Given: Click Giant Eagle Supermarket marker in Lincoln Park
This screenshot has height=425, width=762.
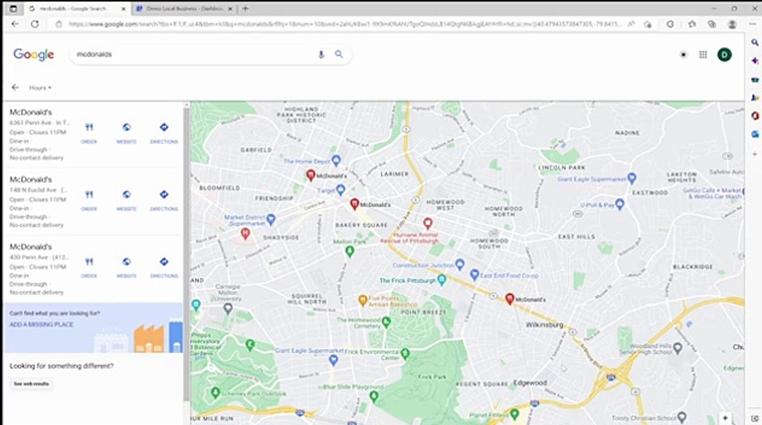Looking at the screenshot, I should coord(632,178).
